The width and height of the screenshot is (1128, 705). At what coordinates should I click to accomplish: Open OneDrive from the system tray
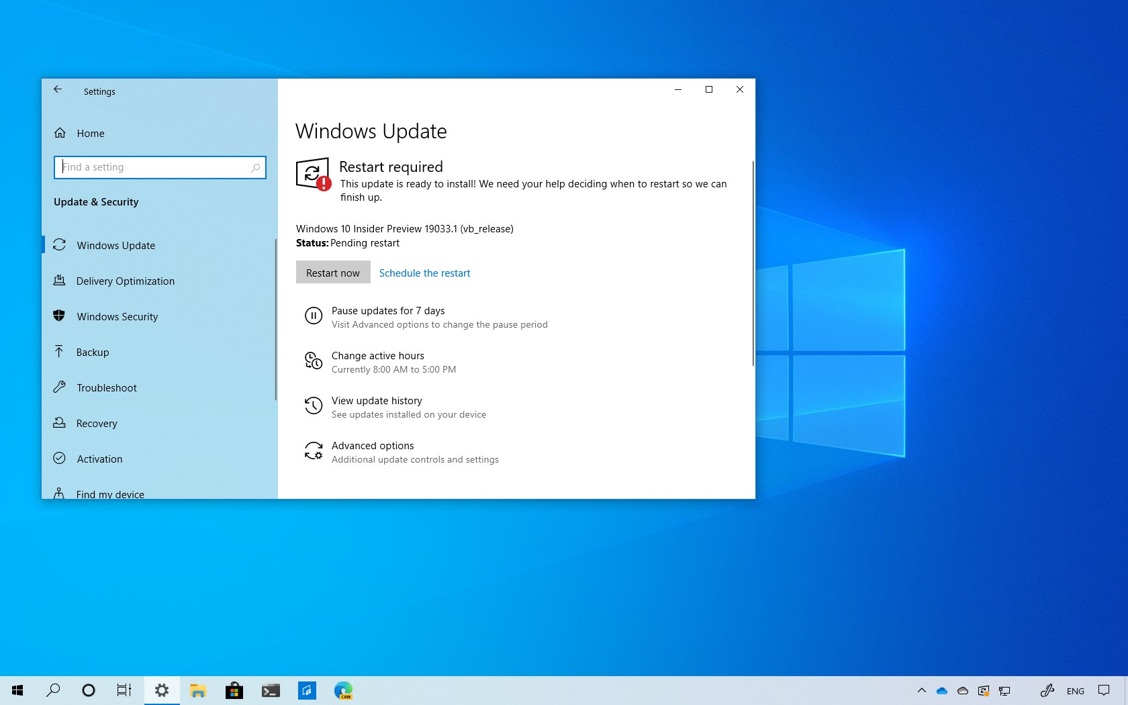coord(941,691)
